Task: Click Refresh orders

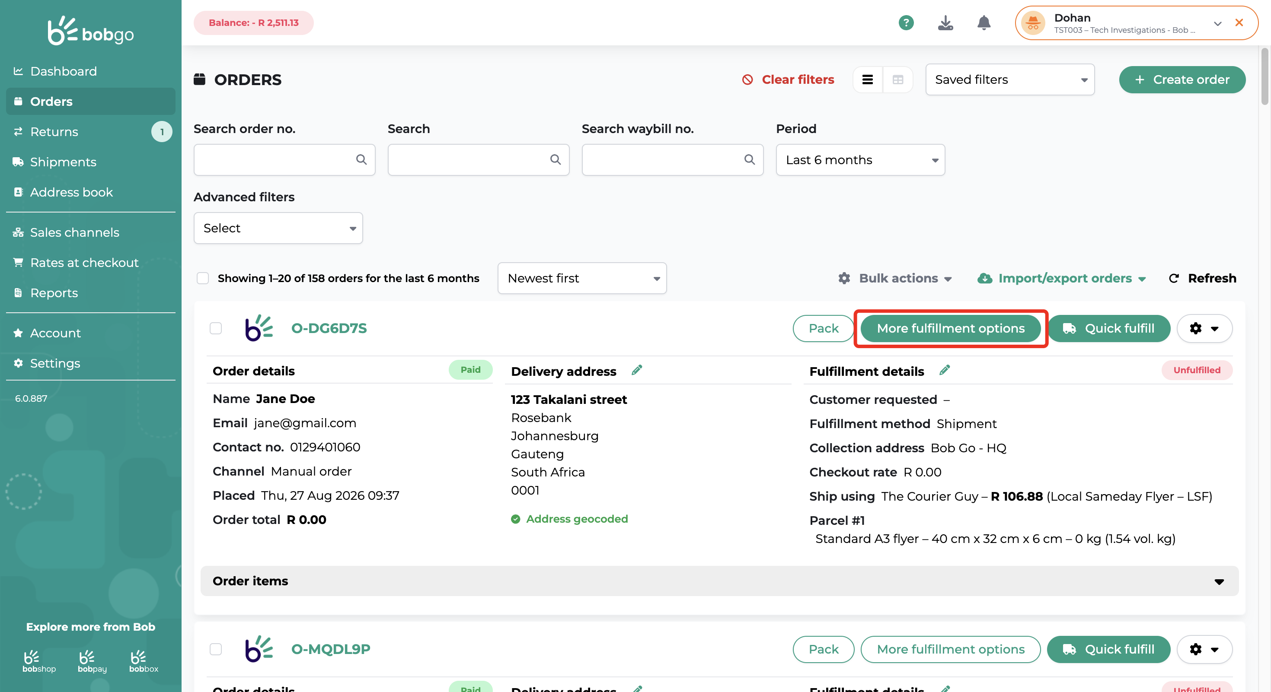Action: tap(1202, 279)
